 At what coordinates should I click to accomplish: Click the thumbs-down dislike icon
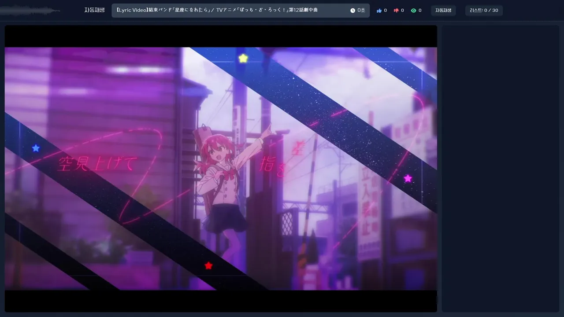coord(396,11)
